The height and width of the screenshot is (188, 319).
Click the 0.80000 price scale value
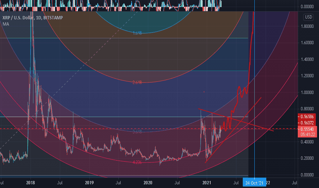click(307, 109)
